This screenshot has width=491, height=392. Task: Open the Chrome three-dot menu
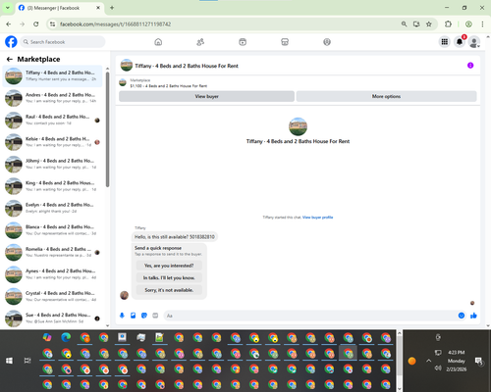(482, 24)
